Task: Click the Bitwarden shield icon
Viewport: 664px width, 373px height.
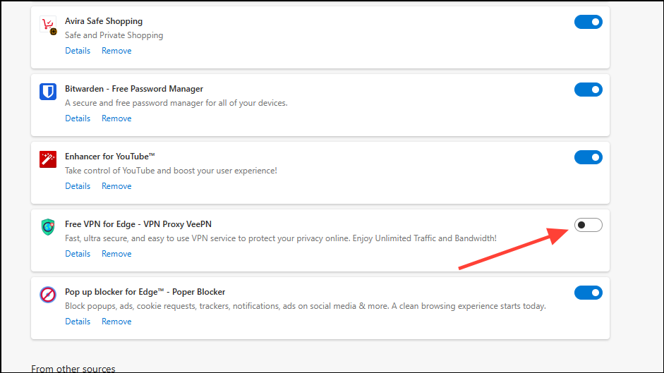Action: (x=48, y=92)
